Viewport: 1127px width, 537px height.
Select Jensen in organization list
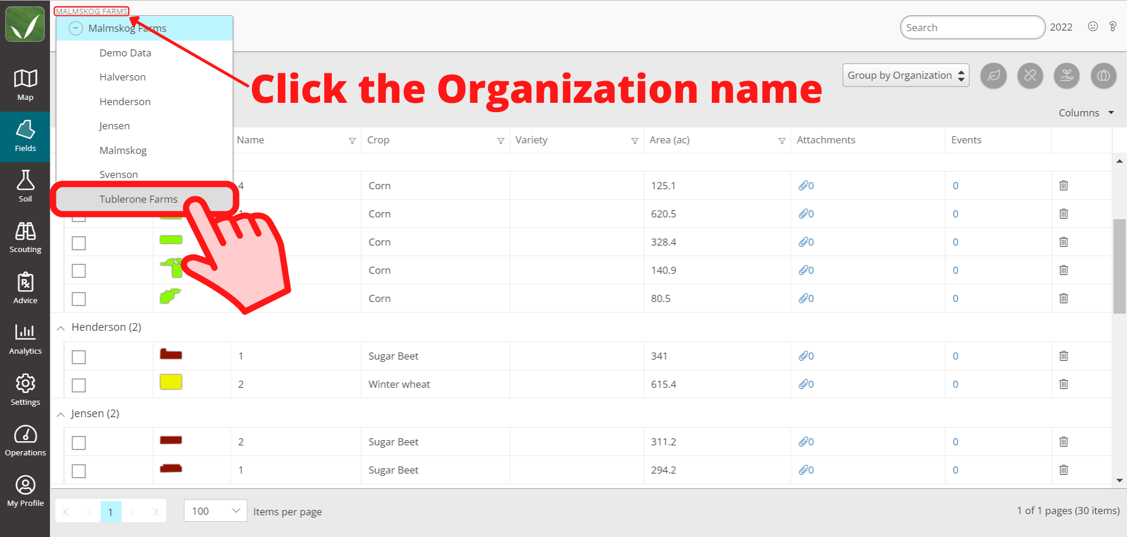(115, 126)
